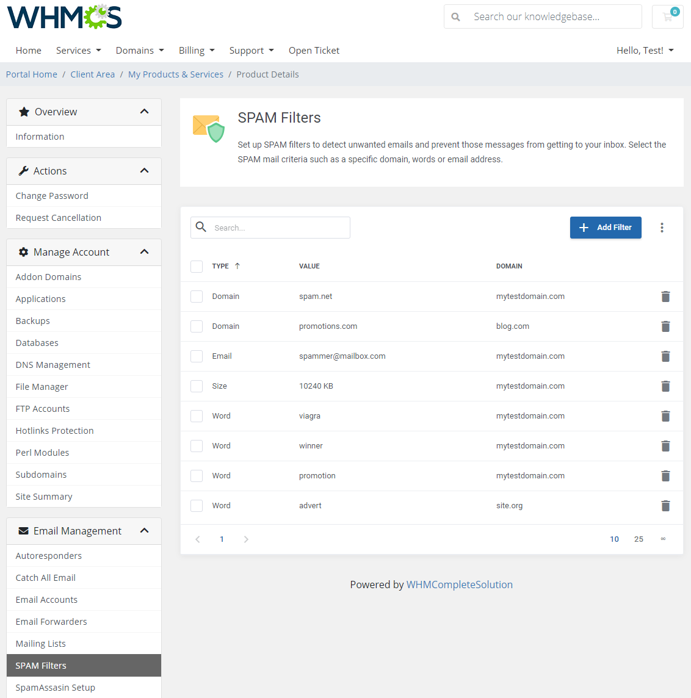Tick the viagra row checkbox
The height and width of the screenshot is (698, 691).
pyautogui.click(x=197, y=416)
